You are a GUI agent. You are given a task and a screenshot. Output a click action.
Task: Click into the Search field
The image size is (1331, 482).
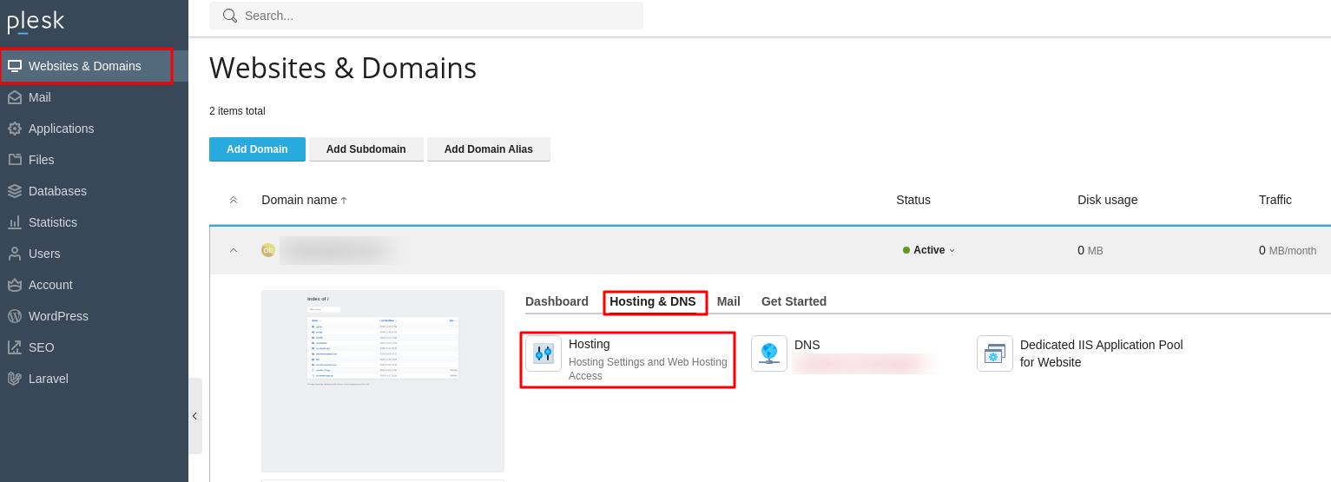434,16
